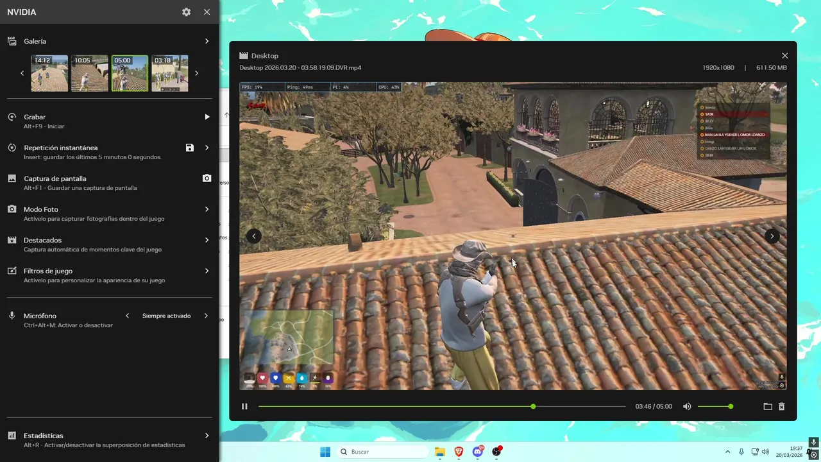
Task: Go to previous gallery thumbnails
Action: [22, 73]
